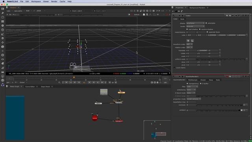Click the animation menu icon beside translate
Screen dimensions: 252x142
[220, 50]
